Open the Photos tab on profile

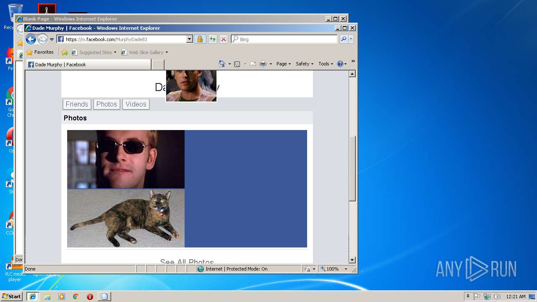[x=107, y=104]
